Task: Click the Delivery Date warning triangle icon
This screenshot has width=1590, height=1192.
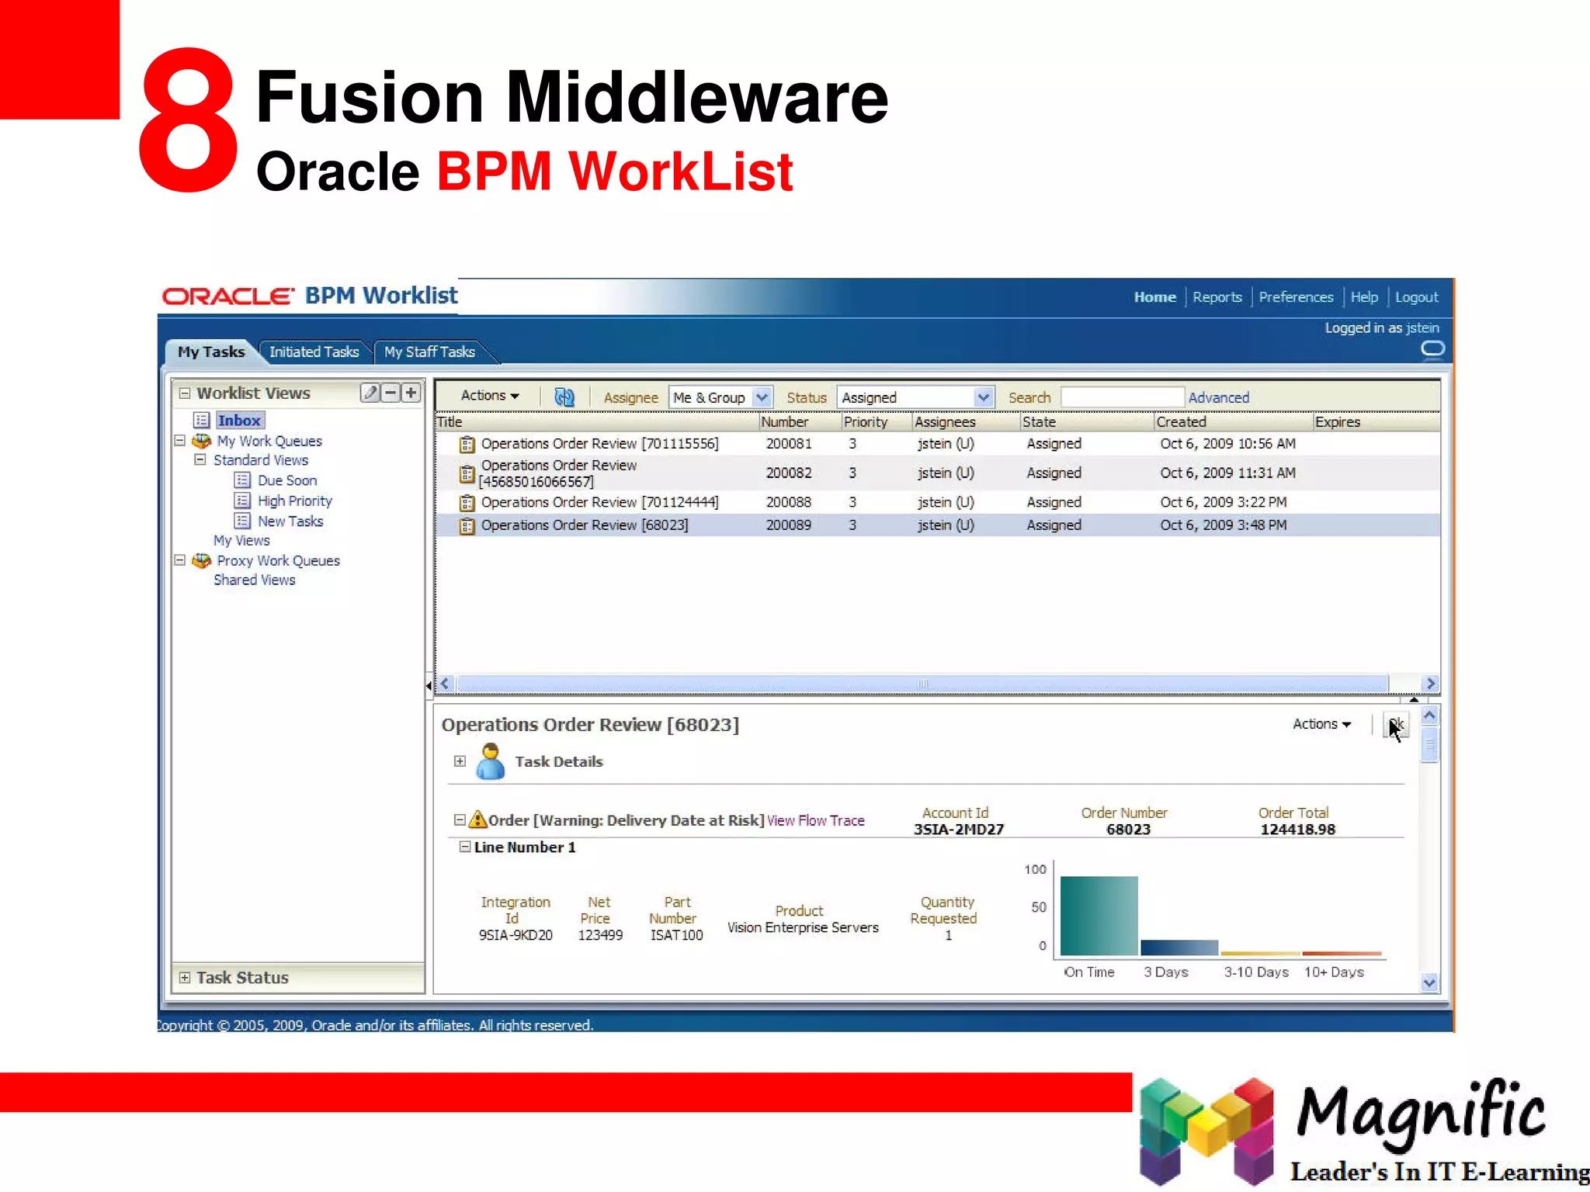Action: pos(478,819)
